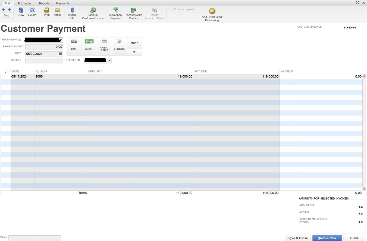
Task: Toggle the checkmark column header
Action: [x=6, y=72]
